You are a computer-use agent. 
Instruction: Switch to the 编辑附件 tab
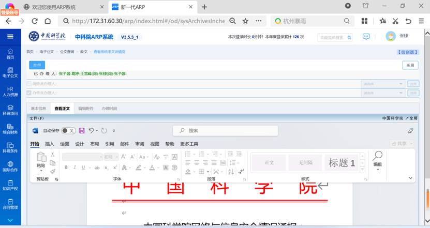click(x=85, y=109)
